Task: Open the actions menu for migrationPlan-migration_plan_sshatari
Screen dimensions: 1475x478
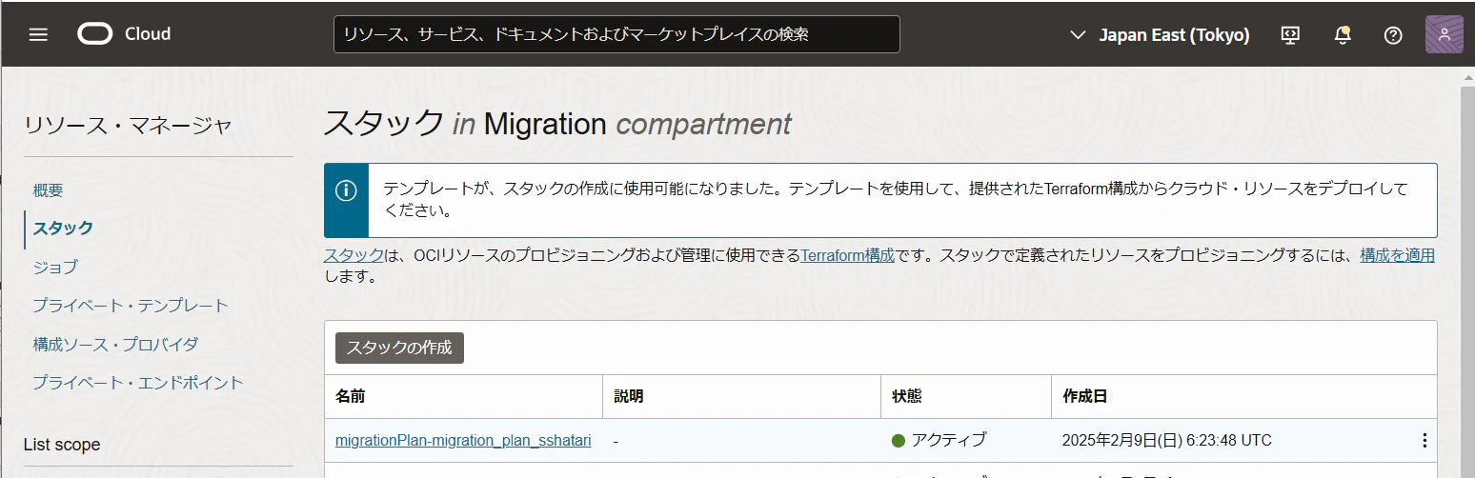Action: (x=1424, y=440)
